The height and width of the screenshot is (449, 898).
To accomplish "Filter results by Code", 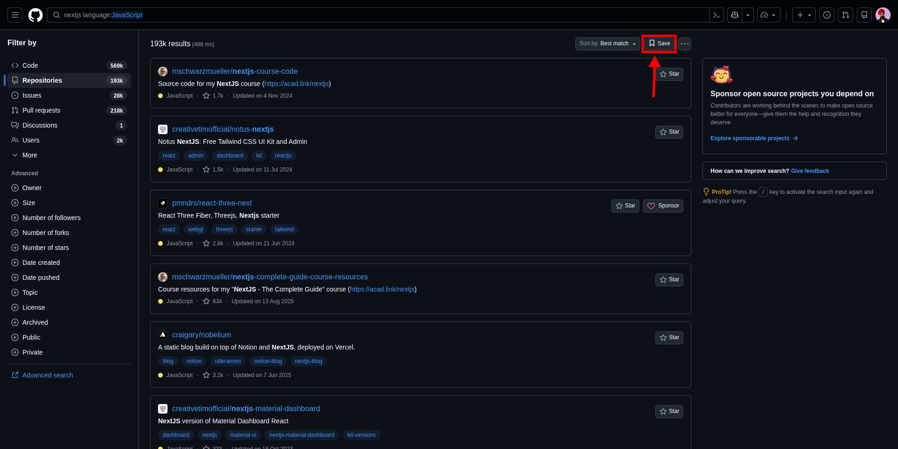I will pyautogui.click(x=69, y=65).
